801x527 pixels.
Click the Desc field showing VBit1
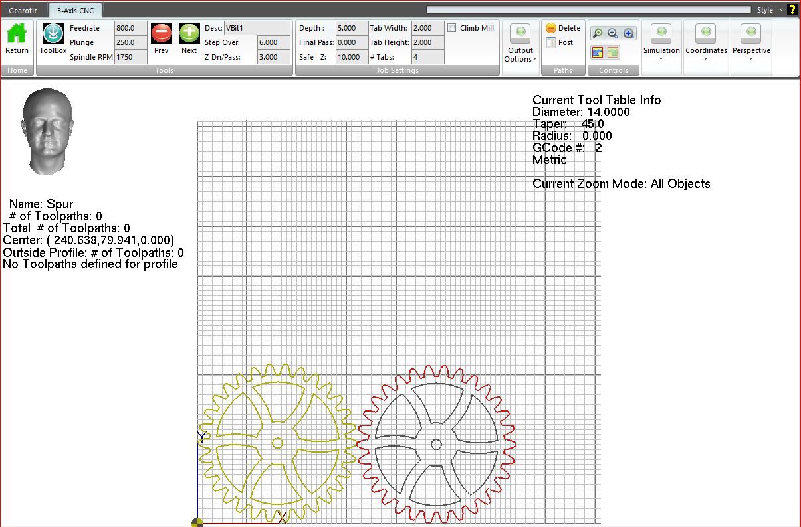pos(257,28)
